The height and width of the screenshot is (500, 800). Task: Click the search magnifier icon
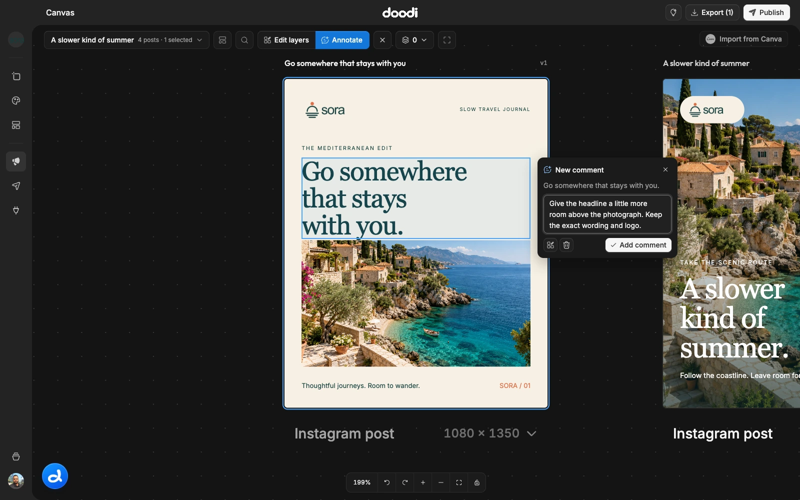pyautogui.click(x=244, y=40)
